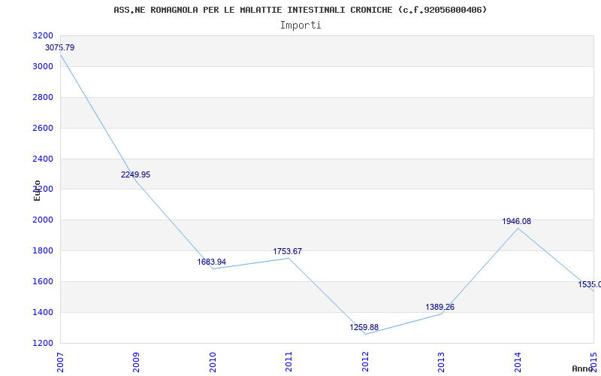This screenshot has height=376, width=601.
Task: Click the Euro axis label
Action: pyautogui.click(x=37, y=190)
